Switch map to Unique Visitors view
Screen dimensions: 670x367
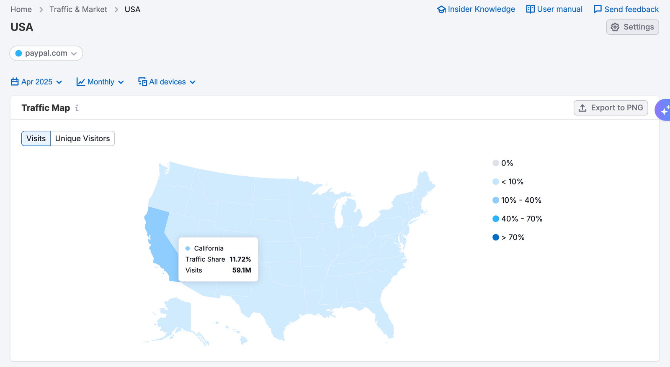(82, 139)
